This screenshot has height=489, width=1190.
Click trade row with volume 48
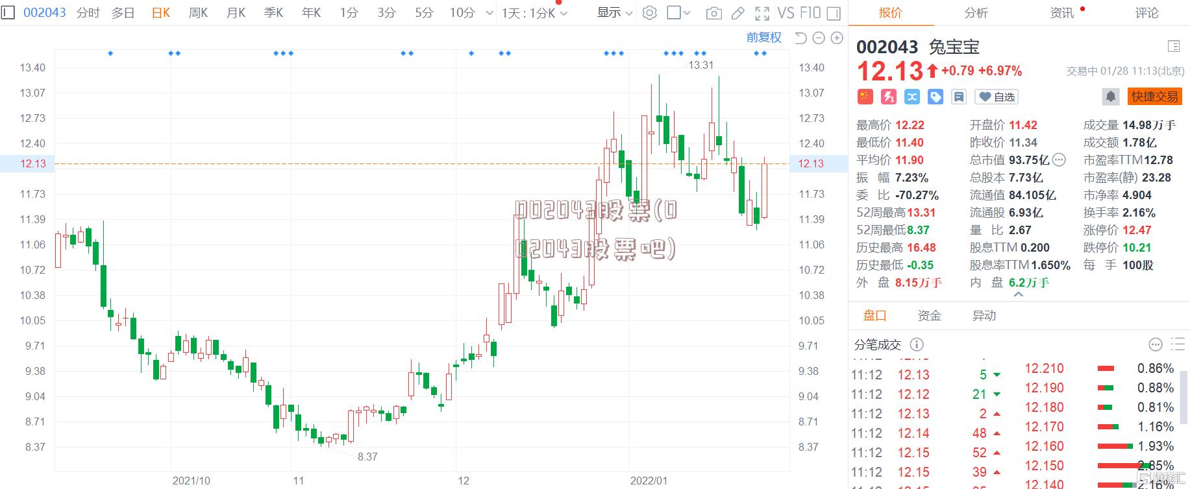[x=926, y=433]
